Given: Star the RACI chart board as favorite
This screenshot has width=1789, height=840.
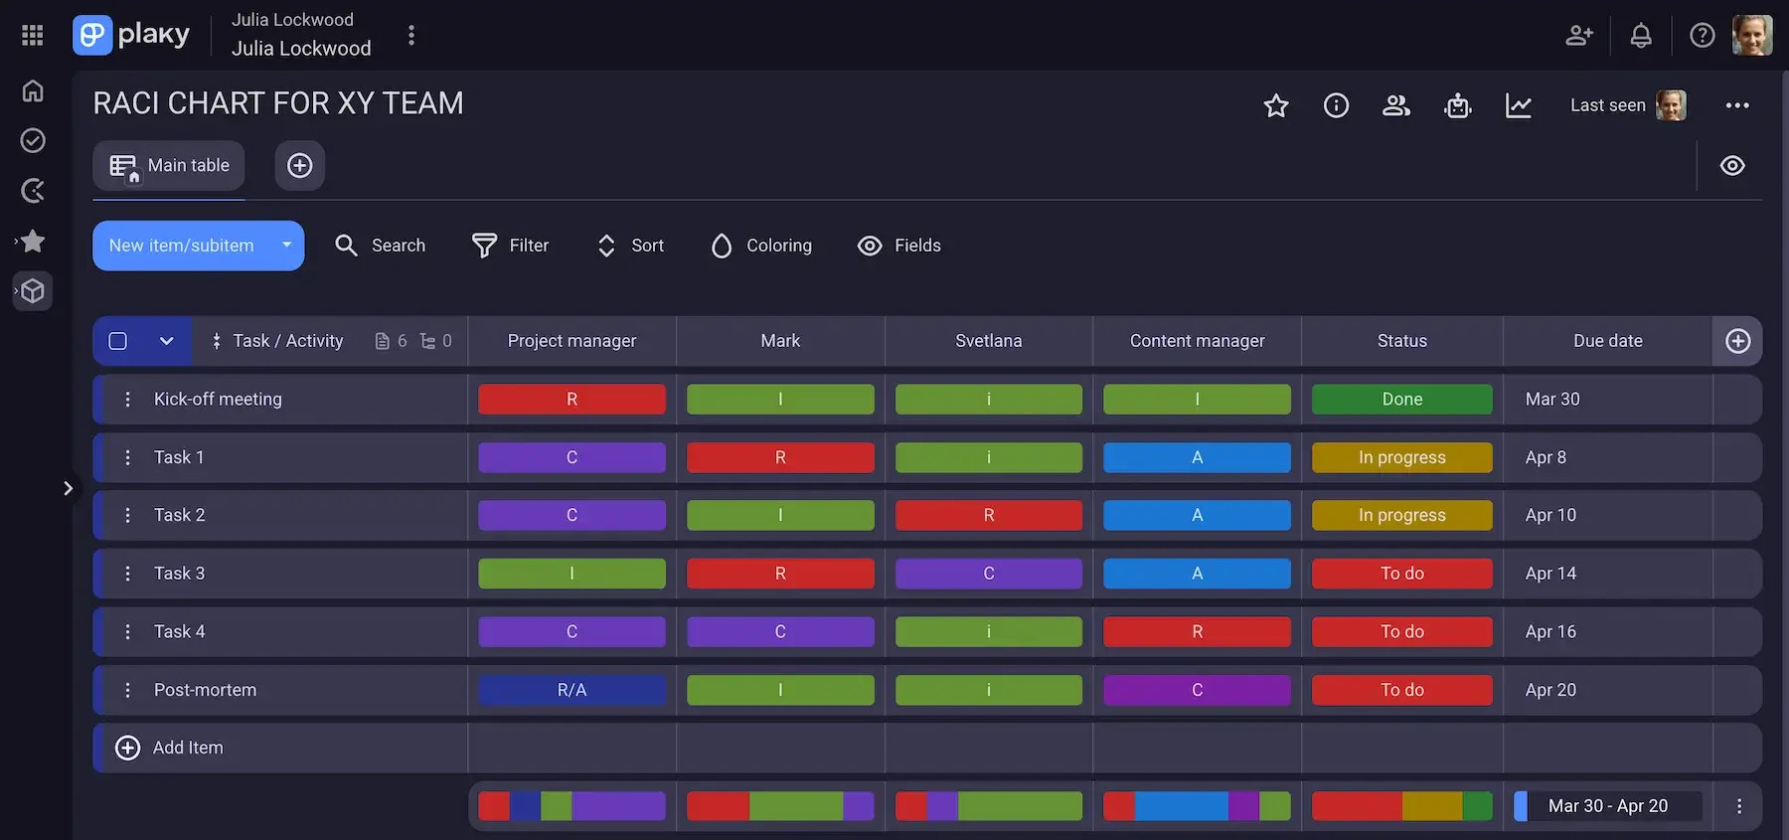Looking at the screenshot, I should pos(1276,105).
